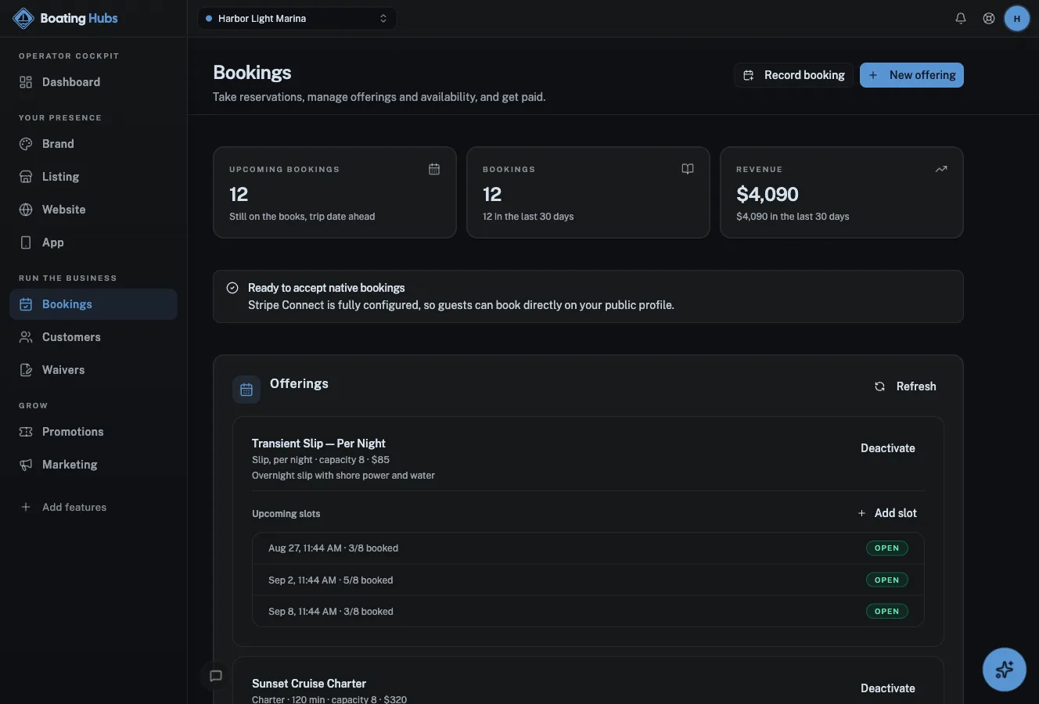
Task: Open the user avatar H menu
Action: pos(1017,18)
